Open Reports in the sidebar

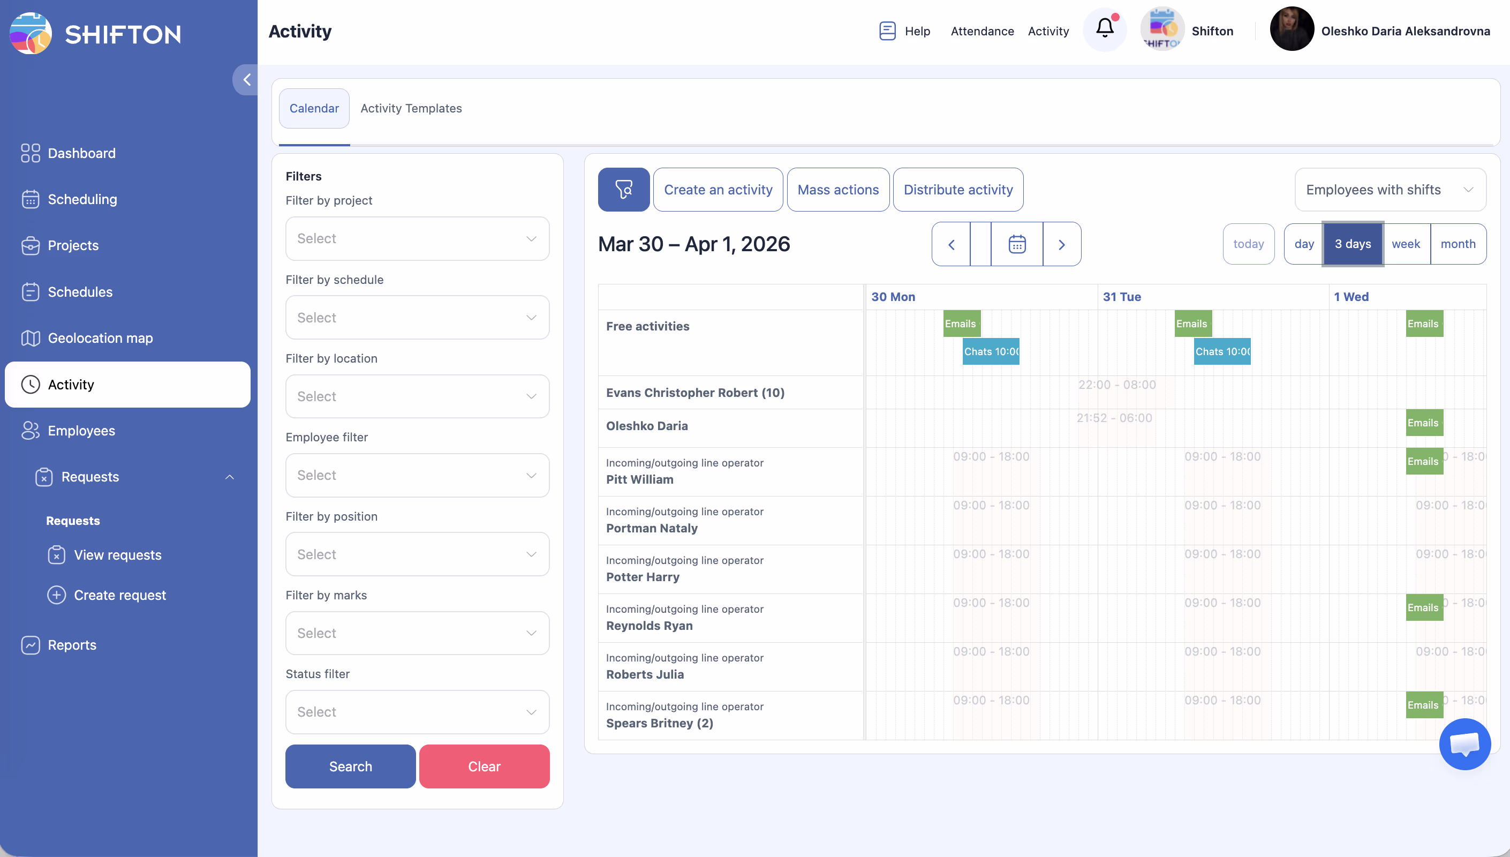72,644
